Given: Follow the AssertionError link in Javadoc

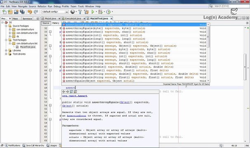Looking at the screenshot, I should pyautogui.click(x=77, y=116).
